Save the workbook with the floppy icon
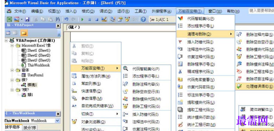 [x=28, y=19]
